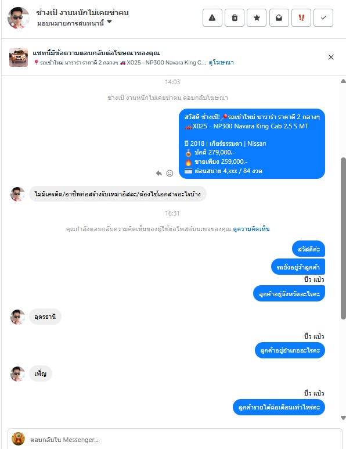Click the reply arrow beside the ad message
Image resolution: width=346 pixels, height=449 pixels.
point(159,173)
